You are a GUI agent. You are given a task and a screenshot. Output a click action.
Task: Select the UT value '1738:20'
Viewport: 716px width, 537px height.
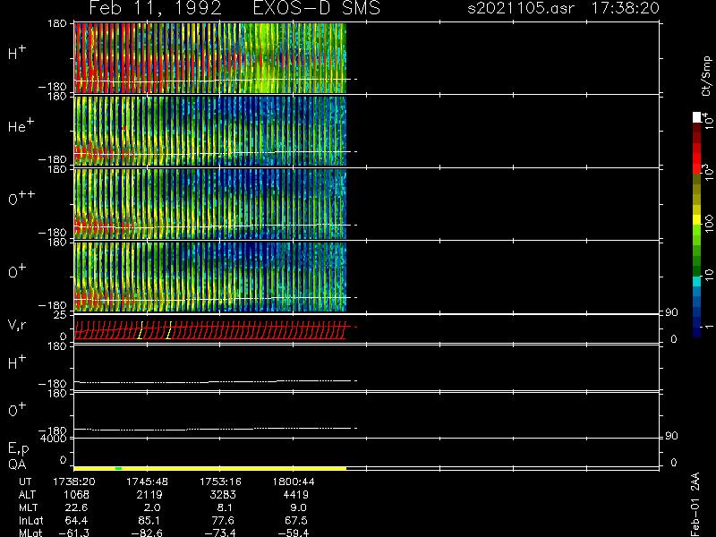(74, 482)
